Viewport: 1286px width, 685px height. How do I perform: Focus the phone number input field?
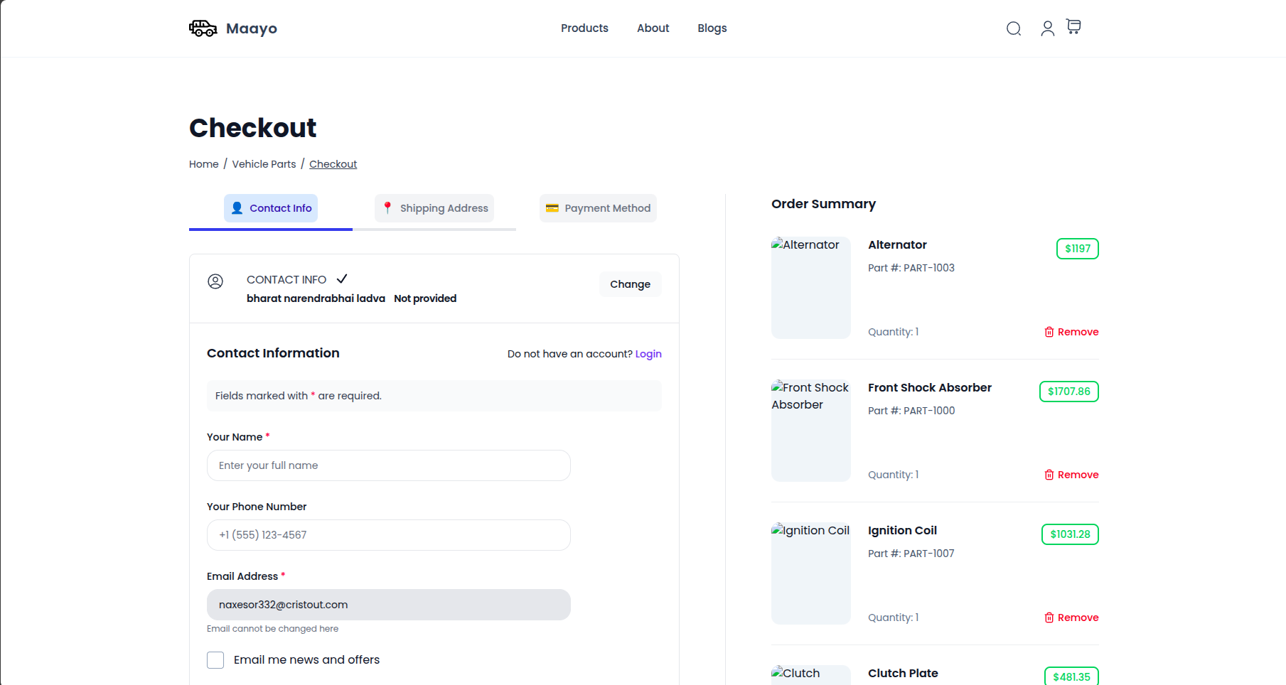388,535
